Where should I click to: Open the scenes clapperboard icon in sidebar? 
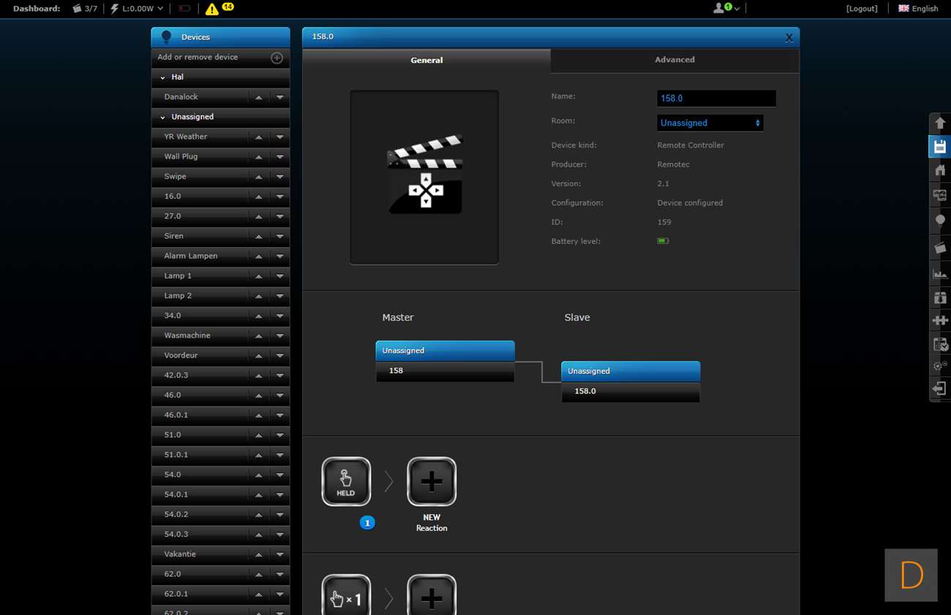(x=940, y=249)
